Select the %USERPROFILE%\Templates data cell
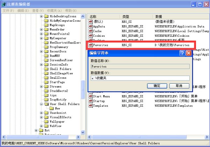This screenshot has height=147, width=210. (x=174, y=106)
